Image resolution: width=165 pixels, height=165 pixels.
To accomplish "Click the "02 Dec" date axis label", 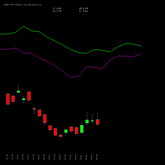I will (x=86, y=157).
